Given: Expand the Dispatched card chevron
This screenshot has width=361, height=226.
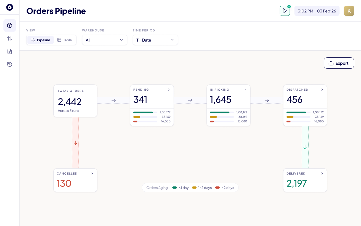Looking at the screenshot, I should [322, 90].
